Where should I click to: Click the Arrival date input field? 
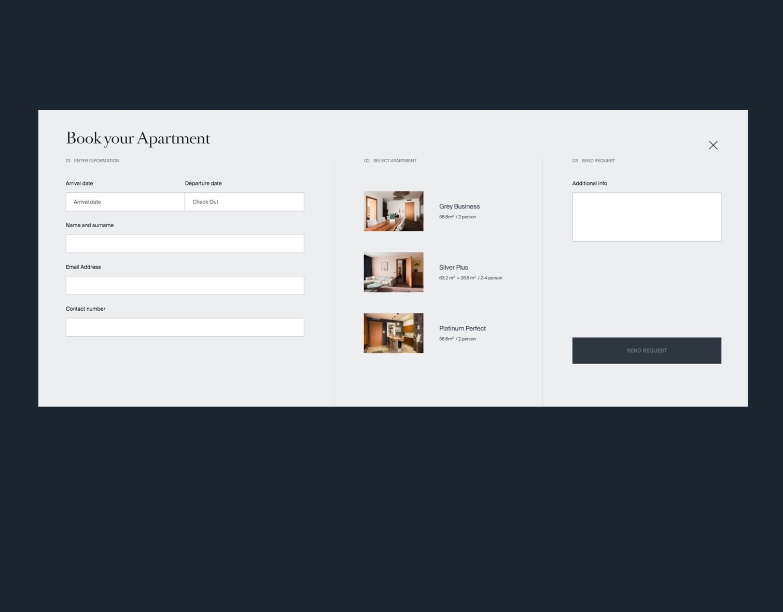pyautogui.click(x=125, y=202)
